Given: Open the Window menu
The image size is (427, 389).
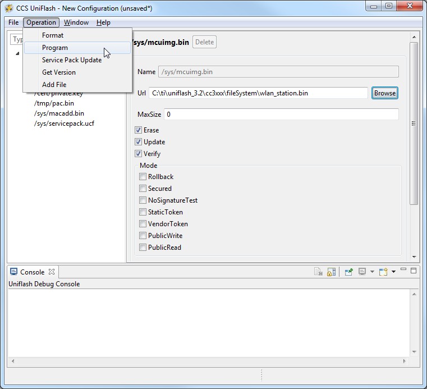Looking at the screenshot, I should [76, 22].
